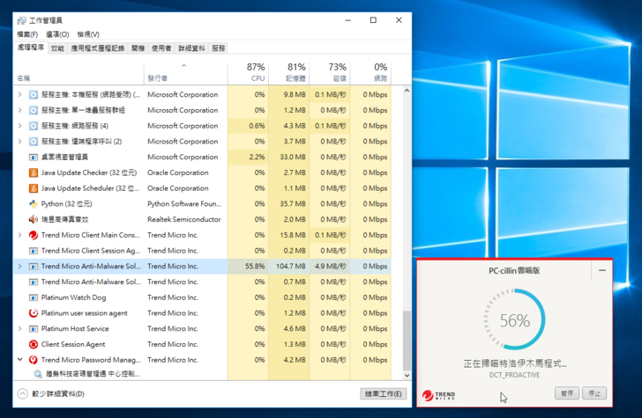Click the Realtek audio speaker icon

click(x=34, y=219)
